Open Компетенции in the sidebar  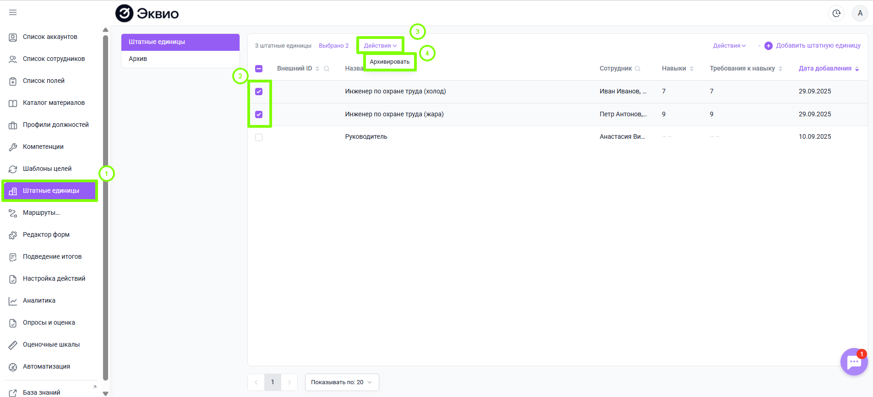coord(43,147)
